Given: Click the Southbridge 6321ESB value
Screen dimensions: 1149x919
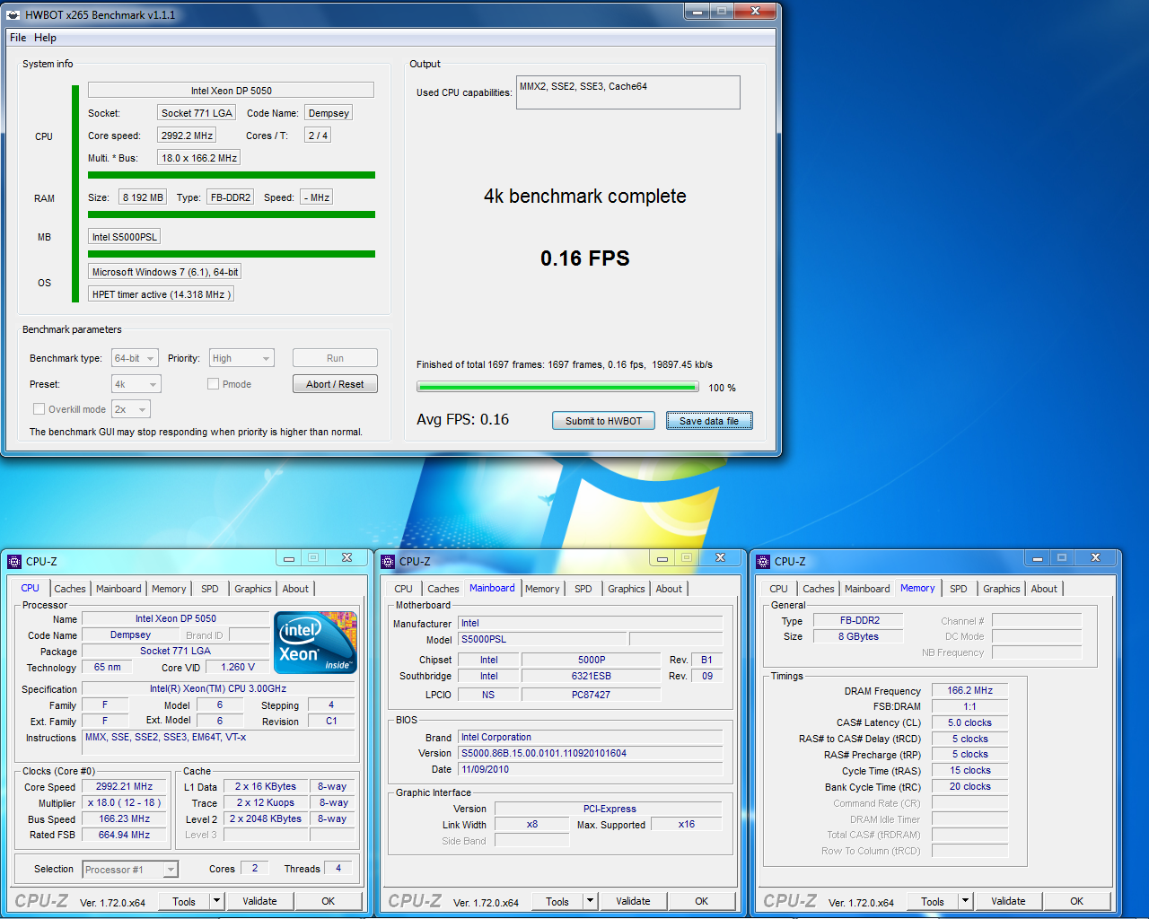Looking at the screenshot, I should pyautogui.click(x=591, y=676).
